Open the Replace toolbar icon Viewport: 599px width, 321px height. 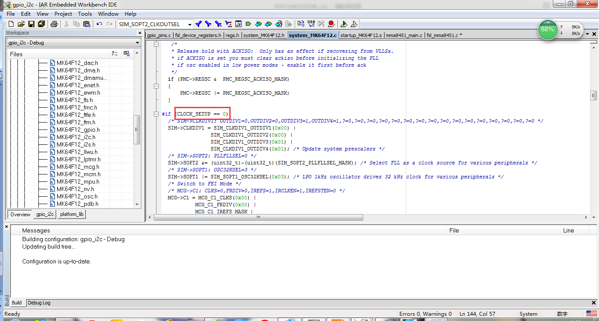tap(228, 24)
